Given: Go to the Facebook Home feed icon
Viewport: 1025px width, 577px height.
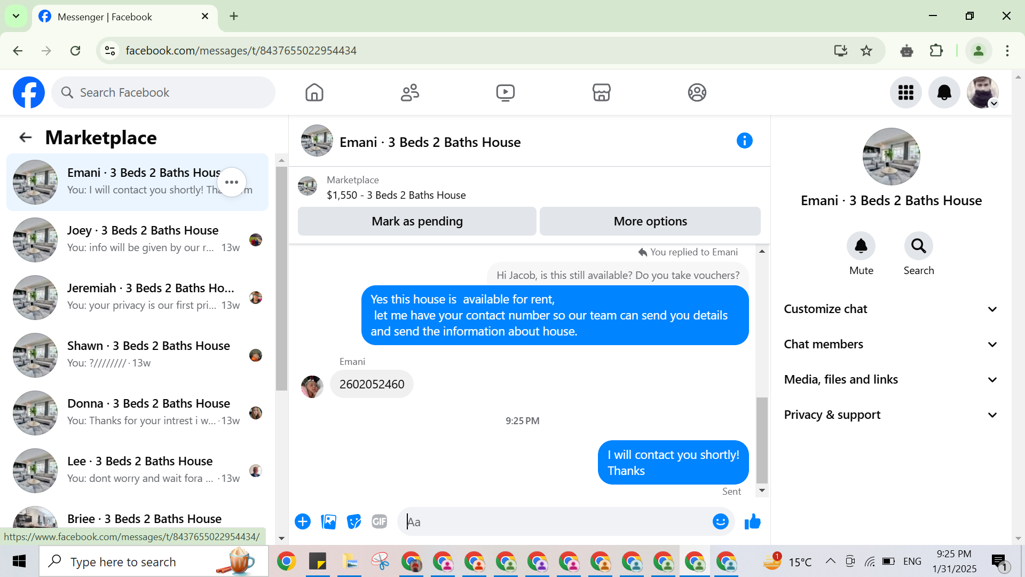Looking at the screenshot, I should point(314,92).
